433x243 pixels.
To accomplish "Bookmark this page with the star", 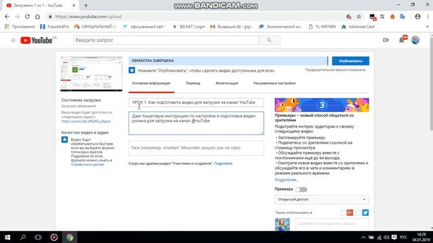I will tap(359, 16).
